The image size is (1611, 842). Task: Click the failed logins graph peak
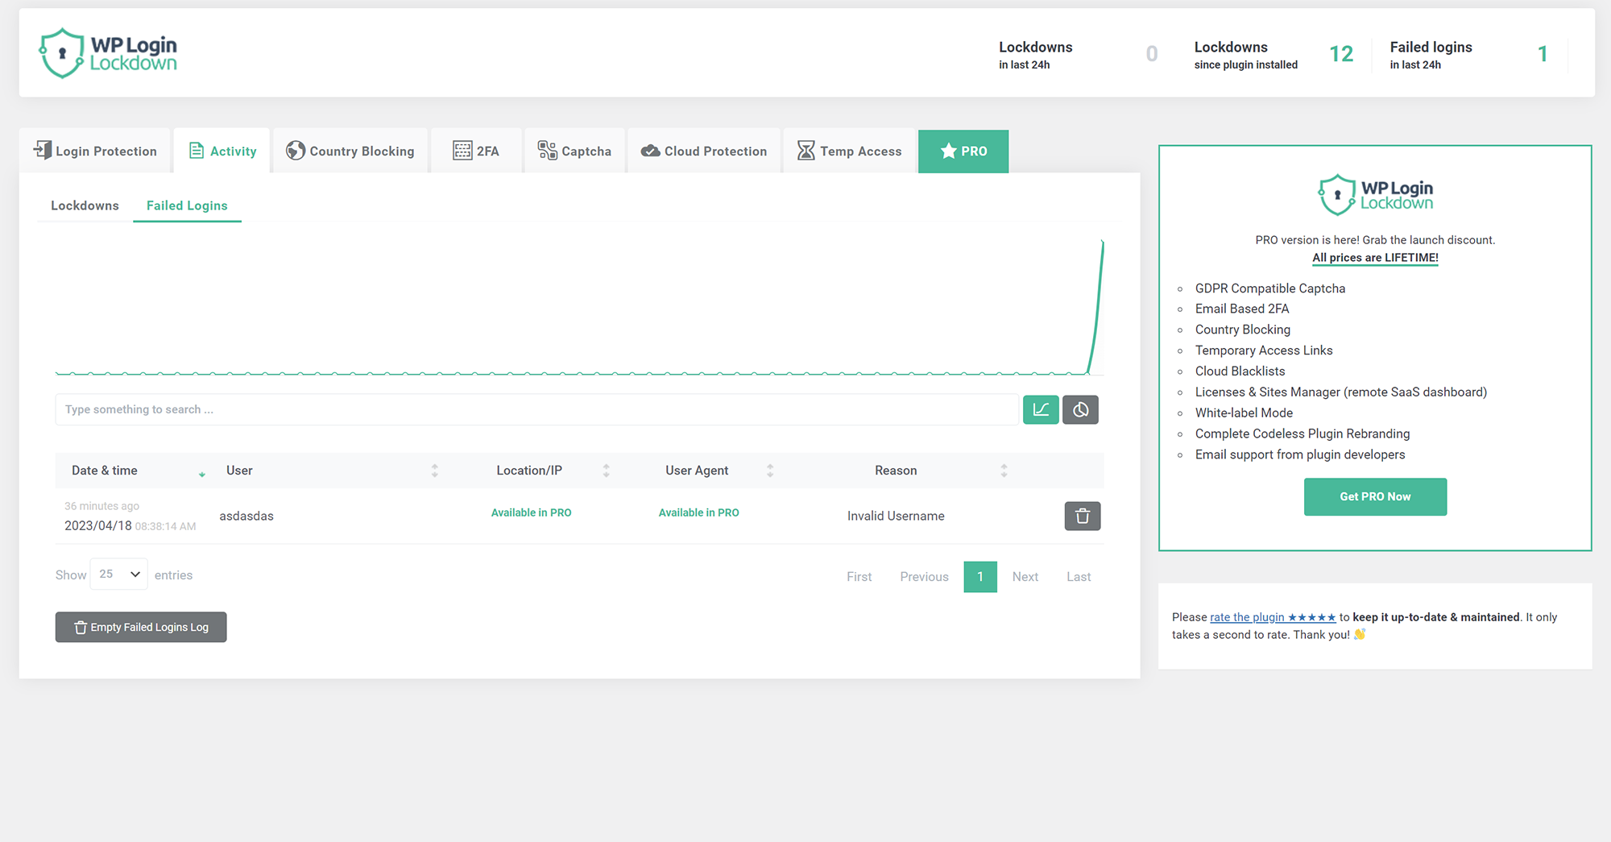(1102, 243)
